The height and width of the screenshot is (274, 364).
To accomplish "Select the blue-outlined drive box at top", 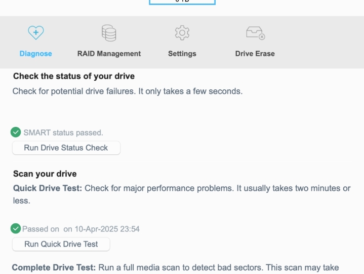I will tap(182, 2).
